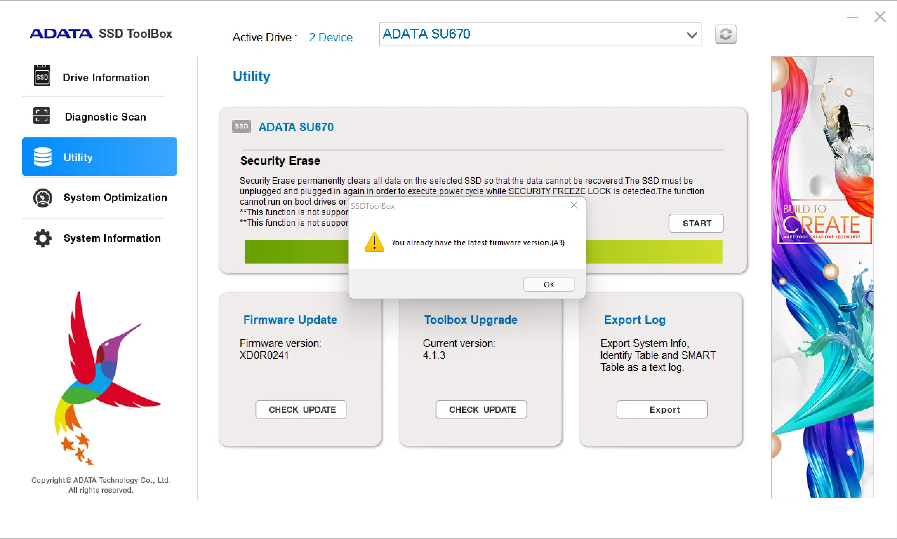Expand the drive list with the chevron arrow
The width and height of the screenshot is (897, 539).
692,35
